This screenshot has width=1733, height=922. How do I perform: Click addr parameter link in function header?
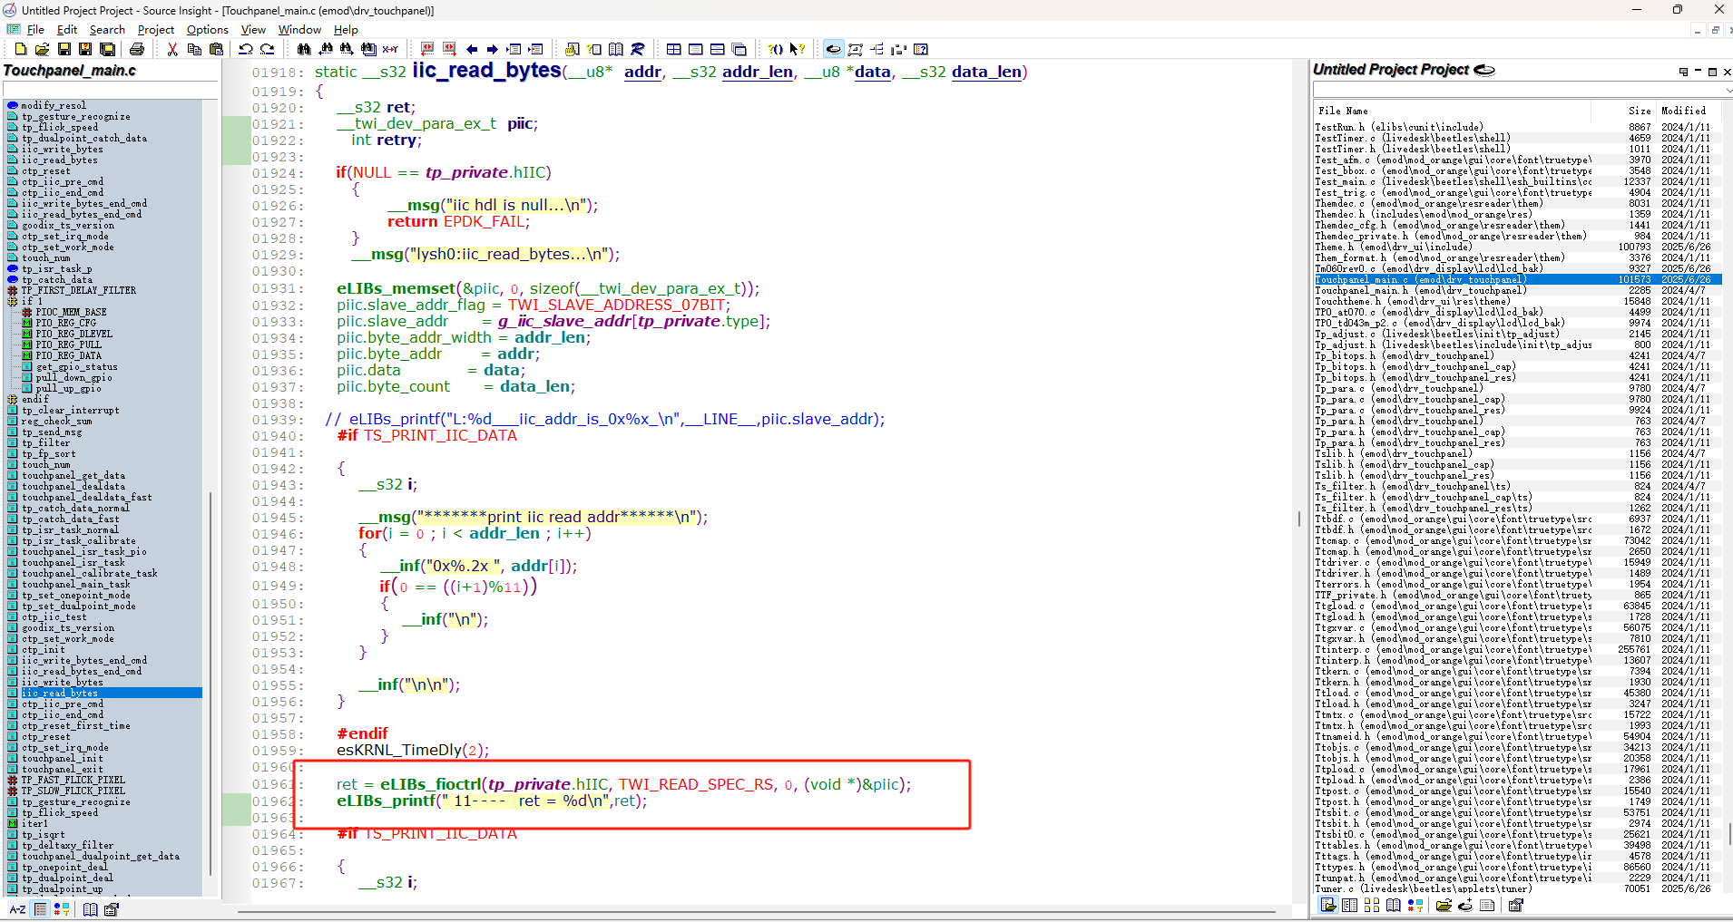click(642, 72)
